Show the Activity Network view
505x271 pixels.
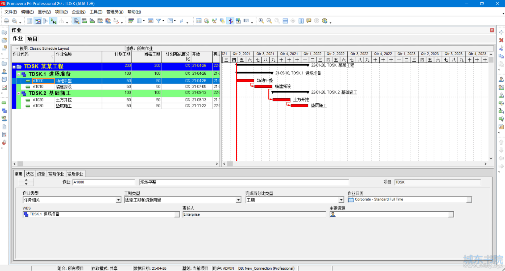tap(45, 21)
